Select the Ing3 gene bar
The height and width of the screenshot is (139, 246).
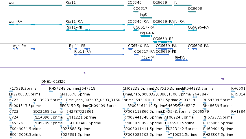coord(146,18)
